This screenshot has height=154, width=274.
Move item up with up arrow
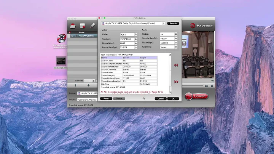click(x=75, y=85)
